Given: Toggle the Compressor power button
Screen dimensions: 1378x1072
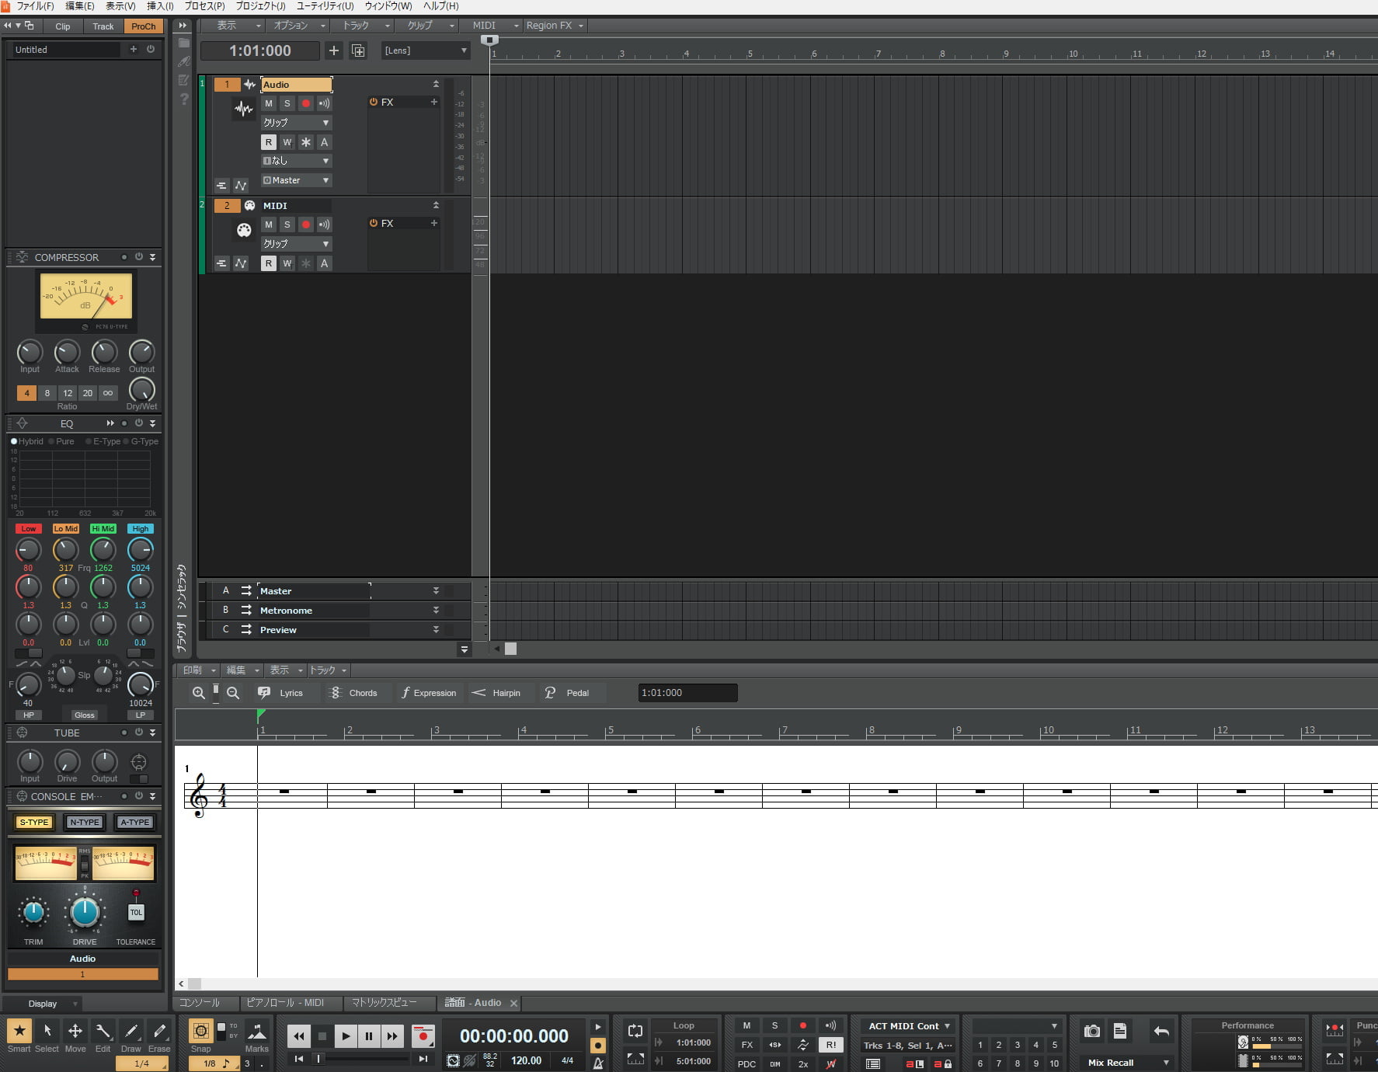Looking at the screenshot, I should 138,257.
